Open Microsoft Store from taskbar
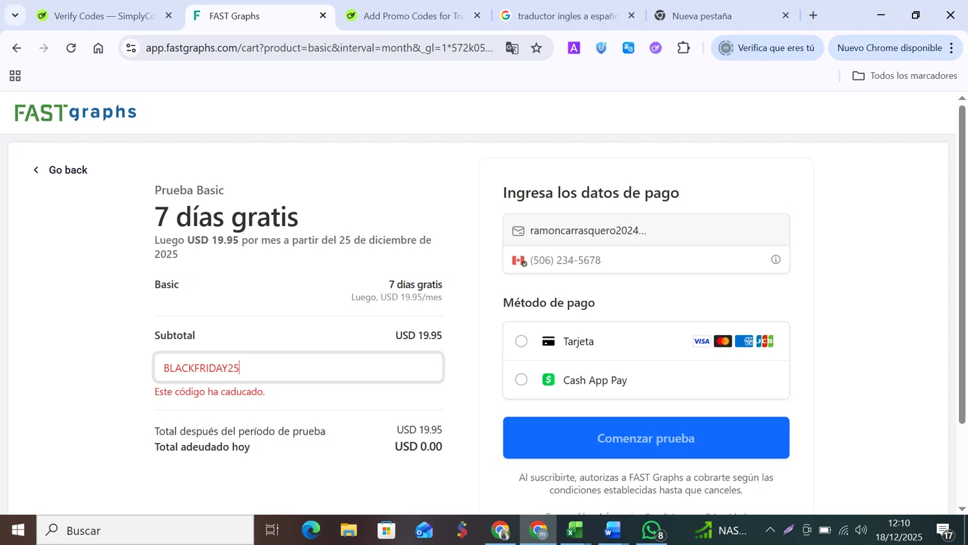968x545 pixels. point(387,530)
